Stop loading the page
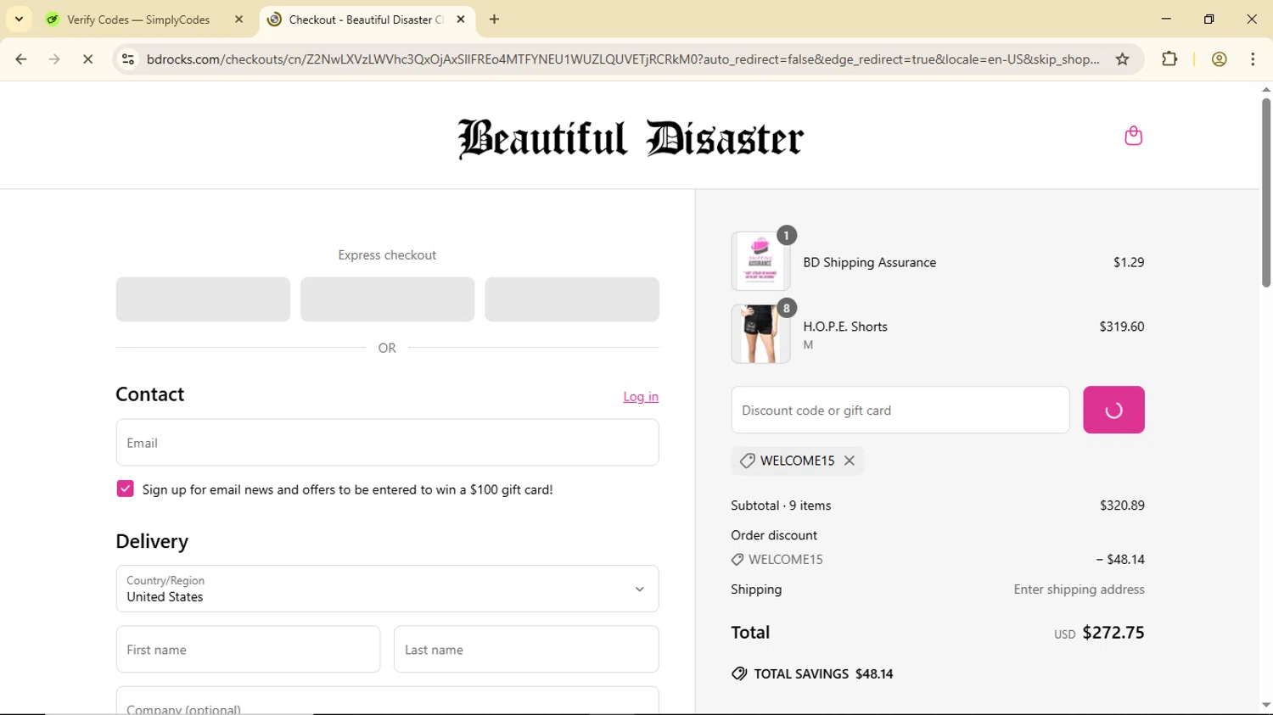Screen dimensions: 1273x715 coord(87,59)
